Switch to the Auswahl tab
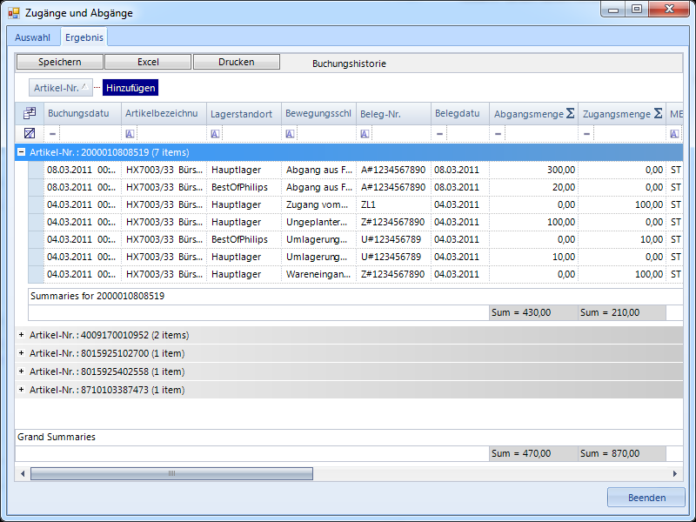 pyautogui.click(x=32, y=37)
